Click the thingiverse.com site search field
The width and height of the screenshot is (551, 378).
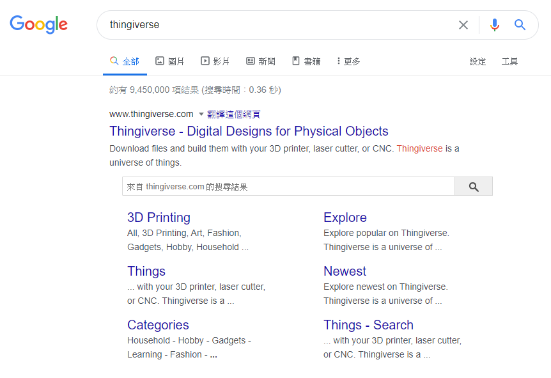tap(288, 186)
